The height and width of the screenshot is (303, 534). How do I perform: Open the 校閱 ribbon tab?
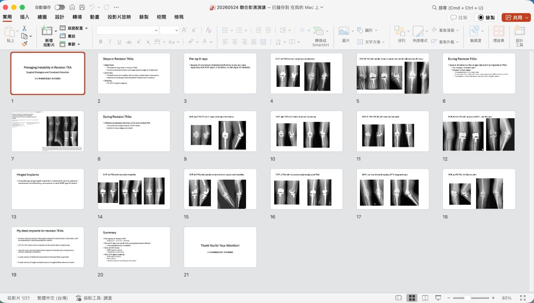click(161, 17)
